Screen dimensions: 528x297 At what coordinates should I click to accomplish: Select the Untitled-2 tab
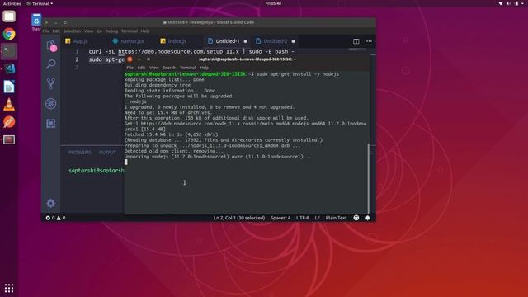(275, 41)
